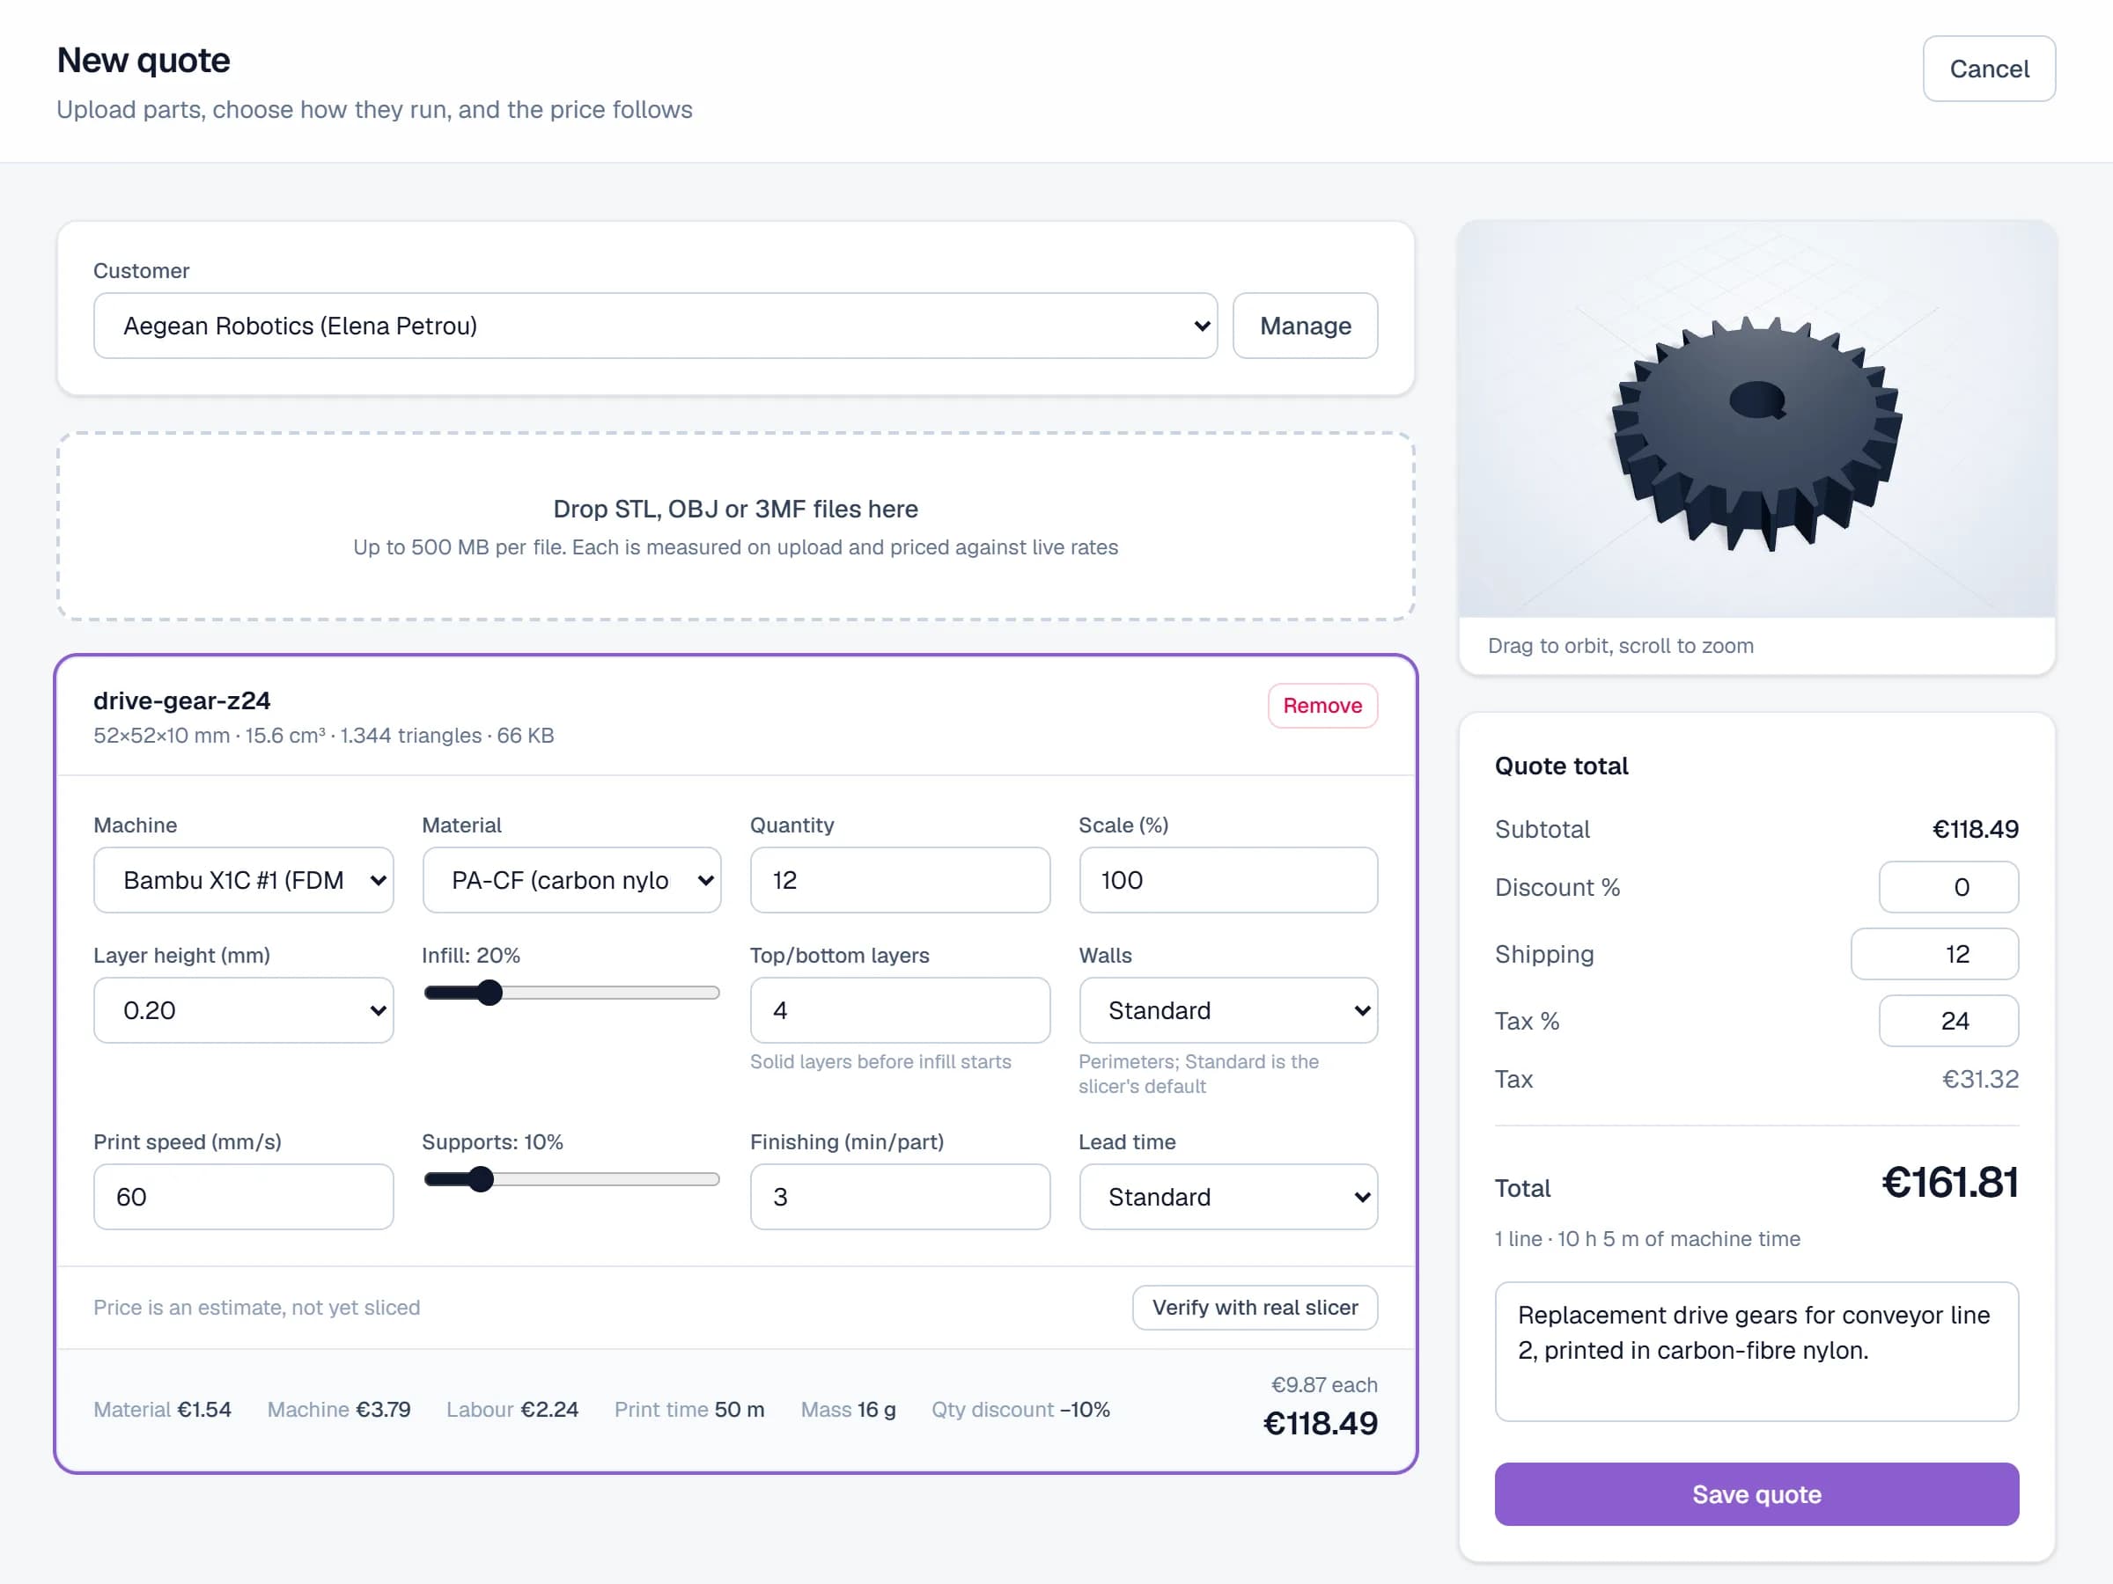Click '10 h 5 m of machine time' text

[x=1678, y=1238]
